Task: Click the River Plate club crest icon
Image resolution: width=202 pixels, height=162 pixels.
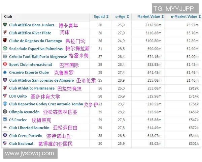Action: 5,33
